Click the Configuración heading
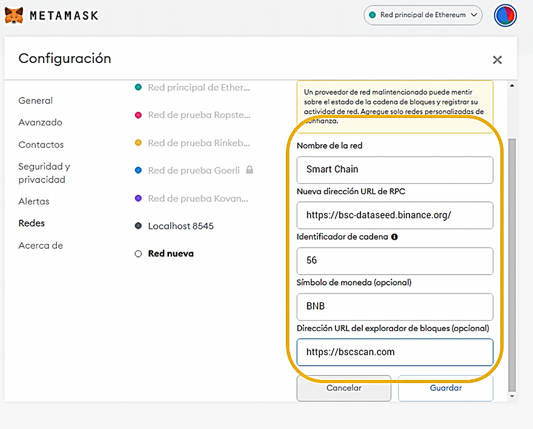The width and height of the screenshot is (533, 429). tap(65, 59)
